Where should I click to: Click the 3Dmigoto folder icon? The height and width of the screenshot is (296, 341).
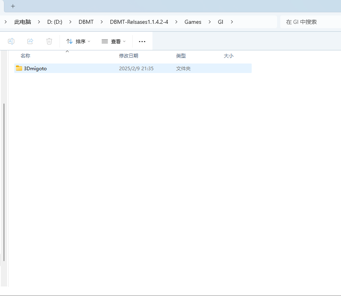pyautogui.click(x=19, y=68)
